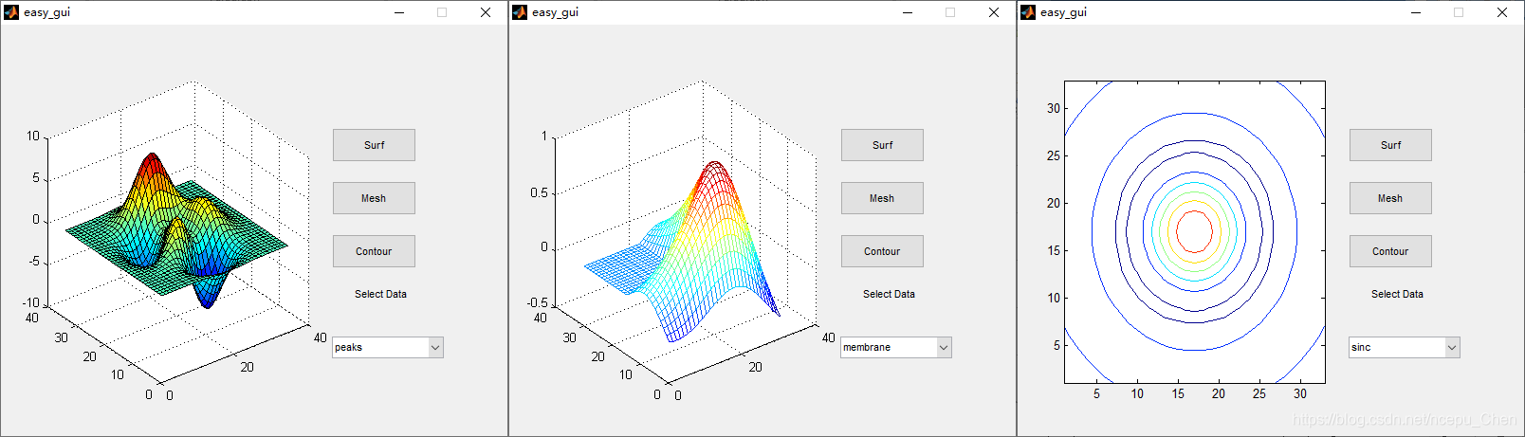Click Contour button in the sinc window
The height and width of the screenshot is (437, 1525).
1390,251
